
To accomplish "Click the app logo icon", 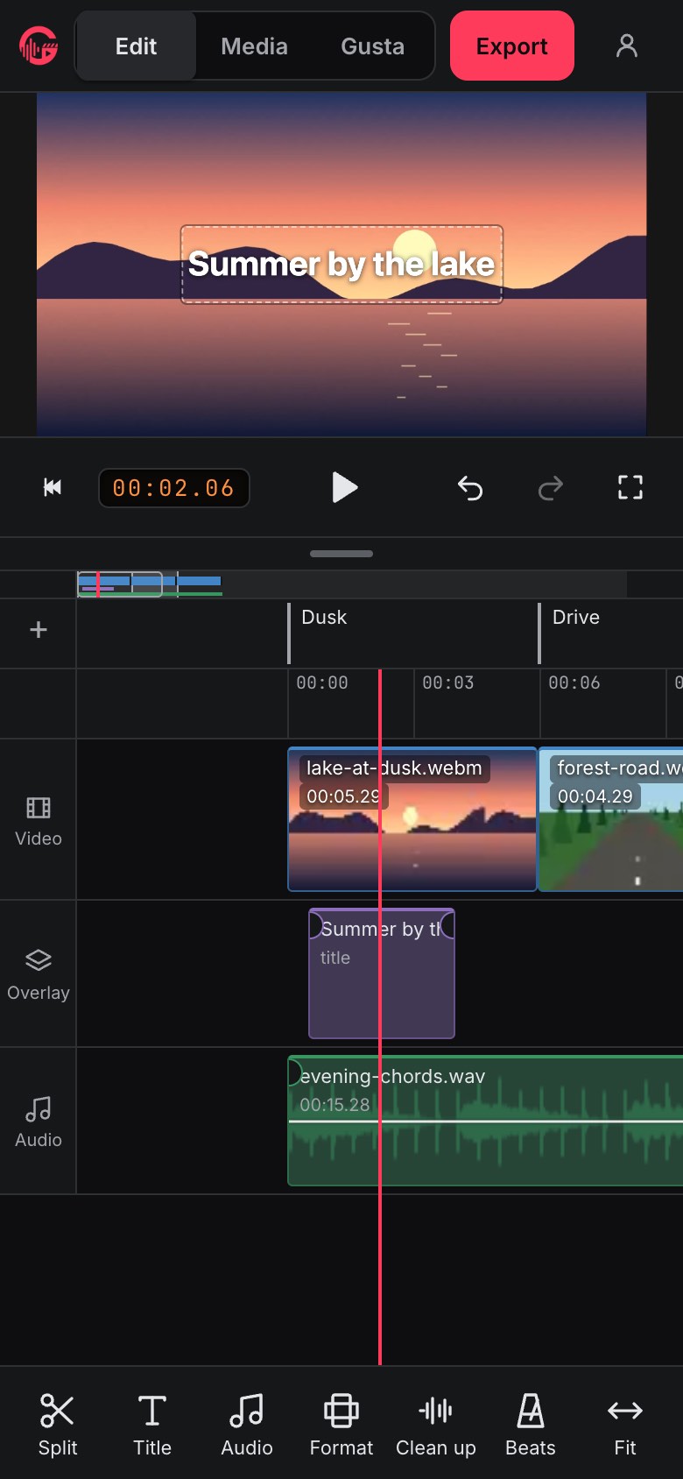I will point(39,46).
